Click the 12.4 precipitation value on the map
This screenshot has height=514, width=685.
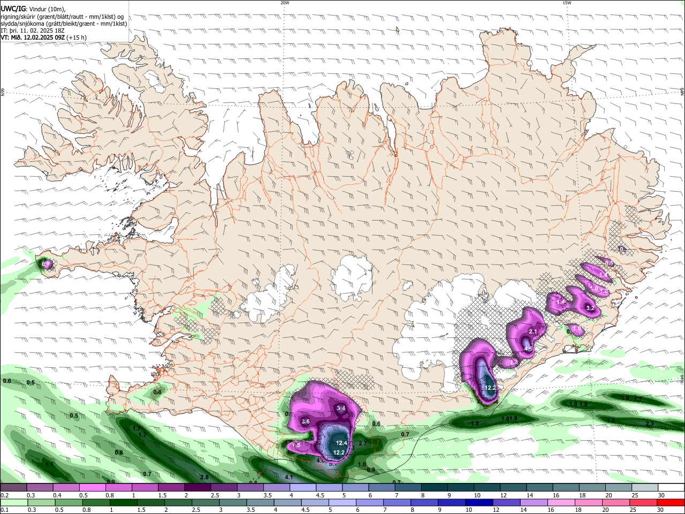point(341,443)
